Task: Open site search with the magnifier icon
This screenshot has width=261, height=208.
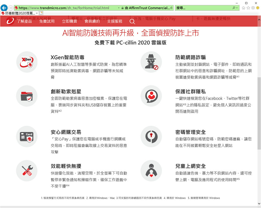Action: [x=132, y=21]
